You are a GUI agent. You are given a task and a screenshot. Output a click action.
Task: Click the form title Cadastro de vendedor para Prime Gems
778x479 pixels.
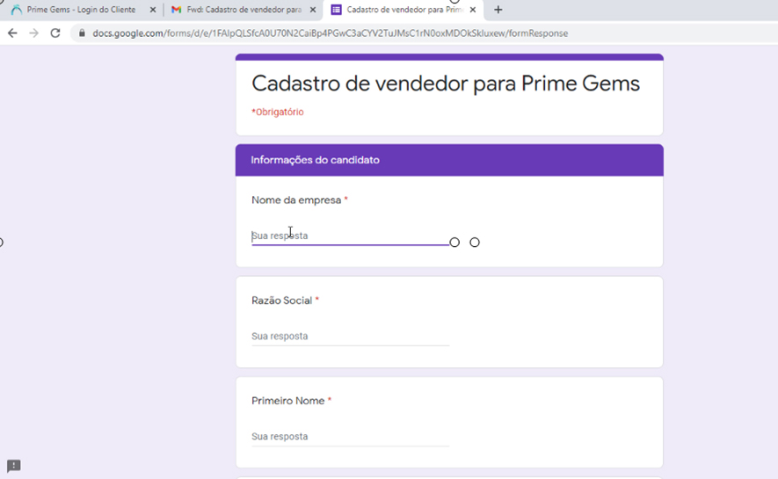tap(446, 83)
